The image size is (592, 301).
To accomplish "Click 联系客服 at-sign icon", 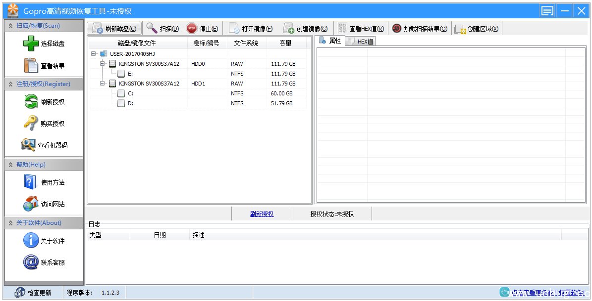I will [x=31, y=262].
